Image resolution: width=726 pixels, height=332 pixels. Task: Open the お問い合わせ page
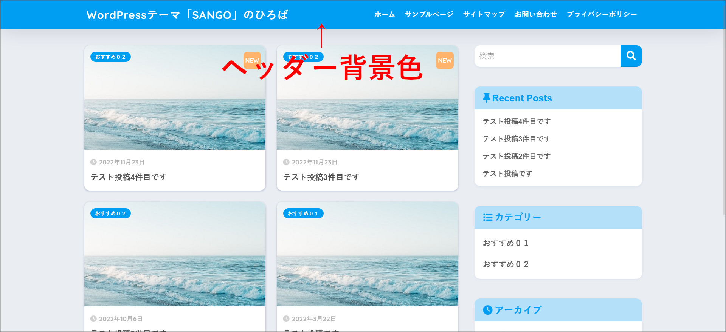point(536,14)
